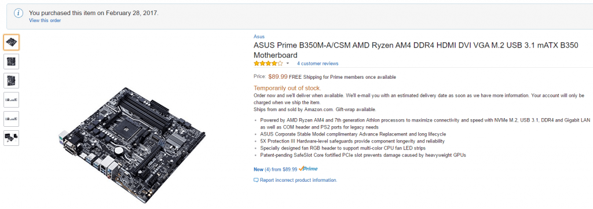Open the Asus brand link
The image size is (593, 209).
tap(259, 36)
